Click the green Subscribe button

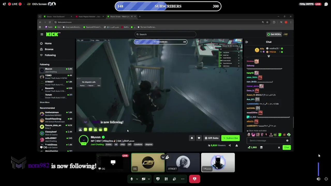(x=230, y=138)
